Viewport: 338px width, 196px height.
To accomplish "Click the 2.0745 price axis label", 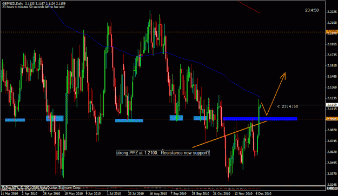I will [332, 141].
